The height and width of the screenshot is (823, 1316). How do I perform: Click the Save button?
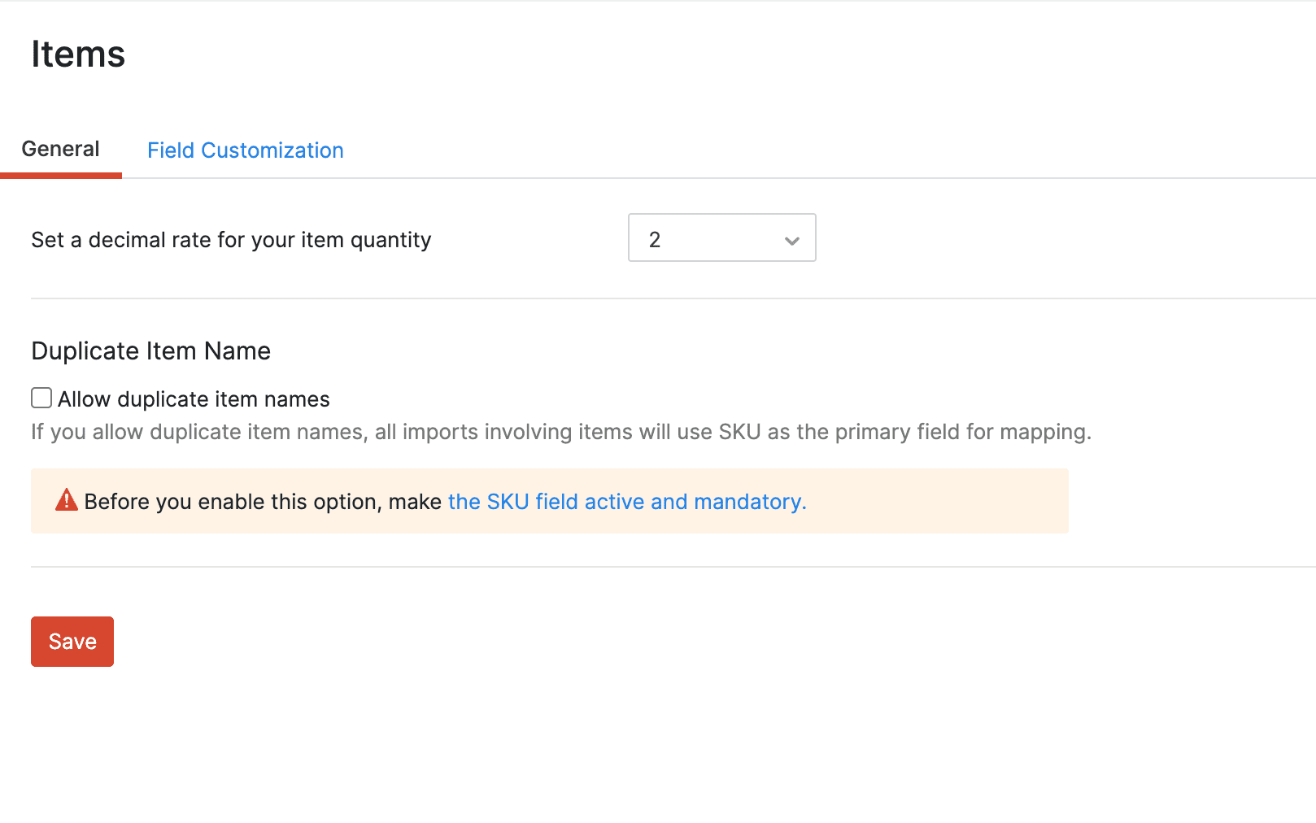point(72,642)
